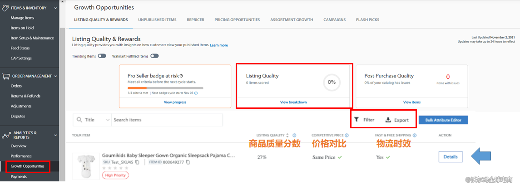This screenshot has height=185, width=520.
Task: Switch to the Flash Picks tab
Action: [367, 20]
